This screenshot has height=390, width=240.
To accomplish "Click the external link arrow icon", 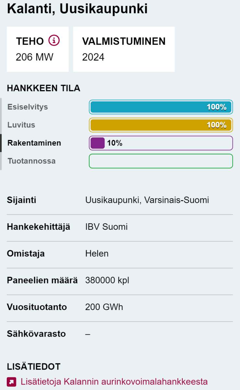I will 11,382.
